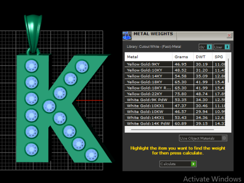Select the White Gold:14KX1 row
Image resolution: width=244 pixels, height=183 pixels.
click(x=175, y=117)
